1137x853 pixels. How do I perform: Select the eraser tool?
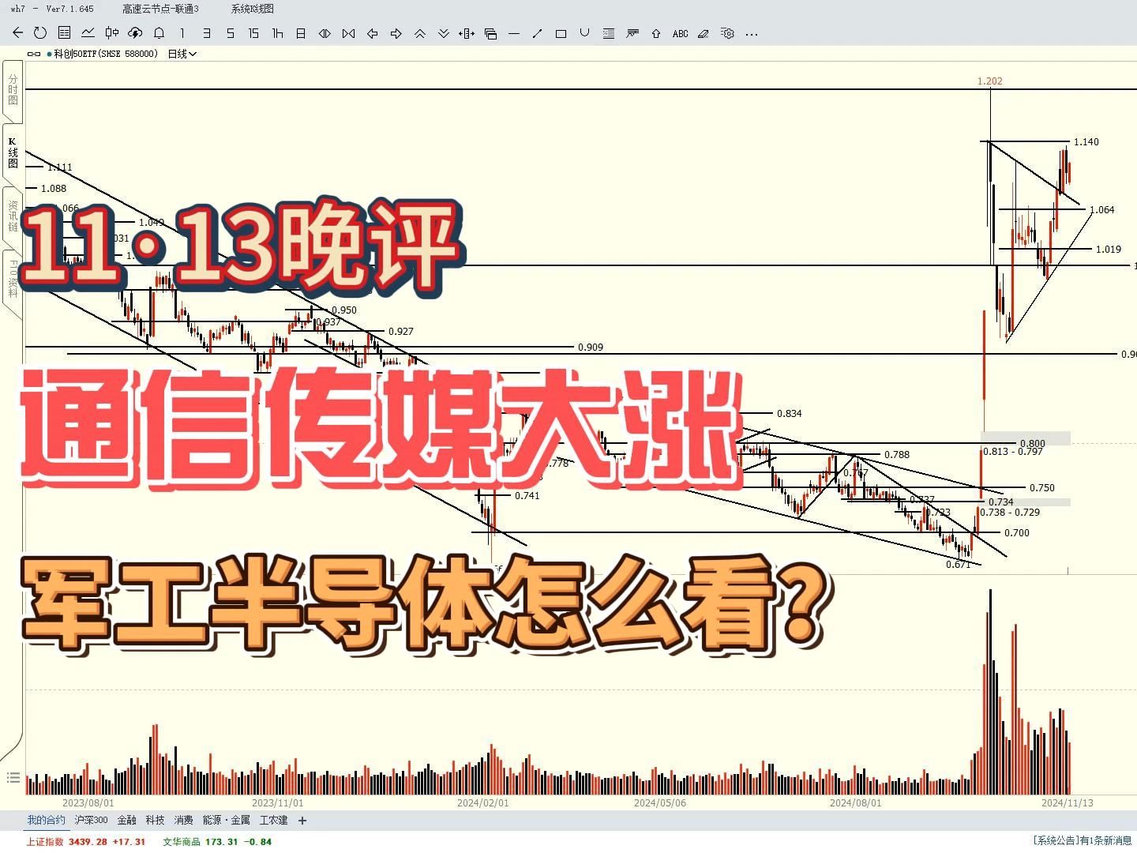[x=704, y=33]
